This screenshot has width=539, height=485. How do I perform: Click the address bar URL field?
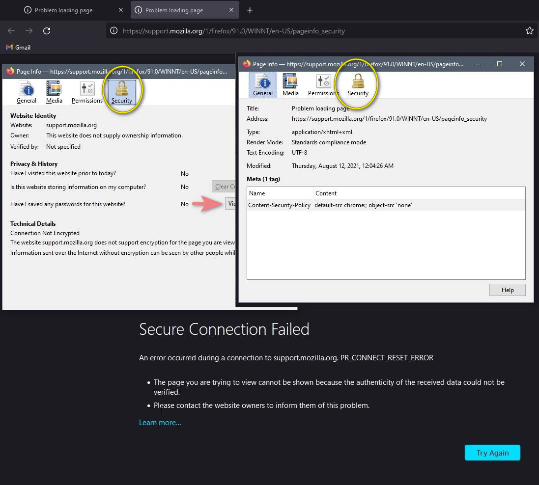pyautogui.click(x=234, y=31)
